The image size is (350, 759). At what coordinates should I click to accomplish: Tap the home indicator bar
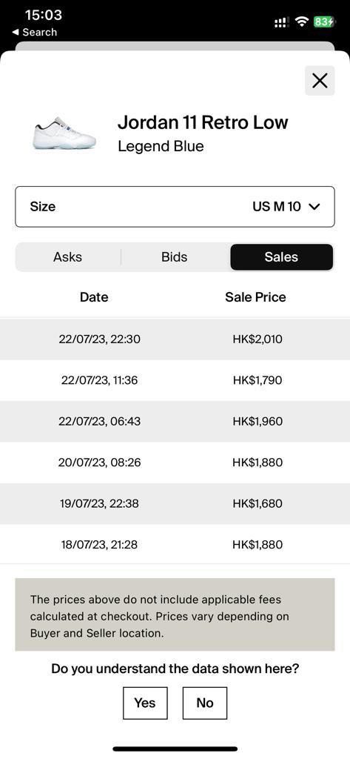[175, 749]
